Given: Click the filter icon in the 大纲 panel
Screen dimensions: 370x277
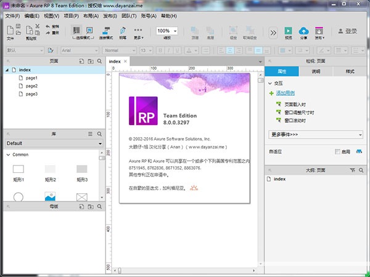Looking at the screenshot, I should (353, 170).
